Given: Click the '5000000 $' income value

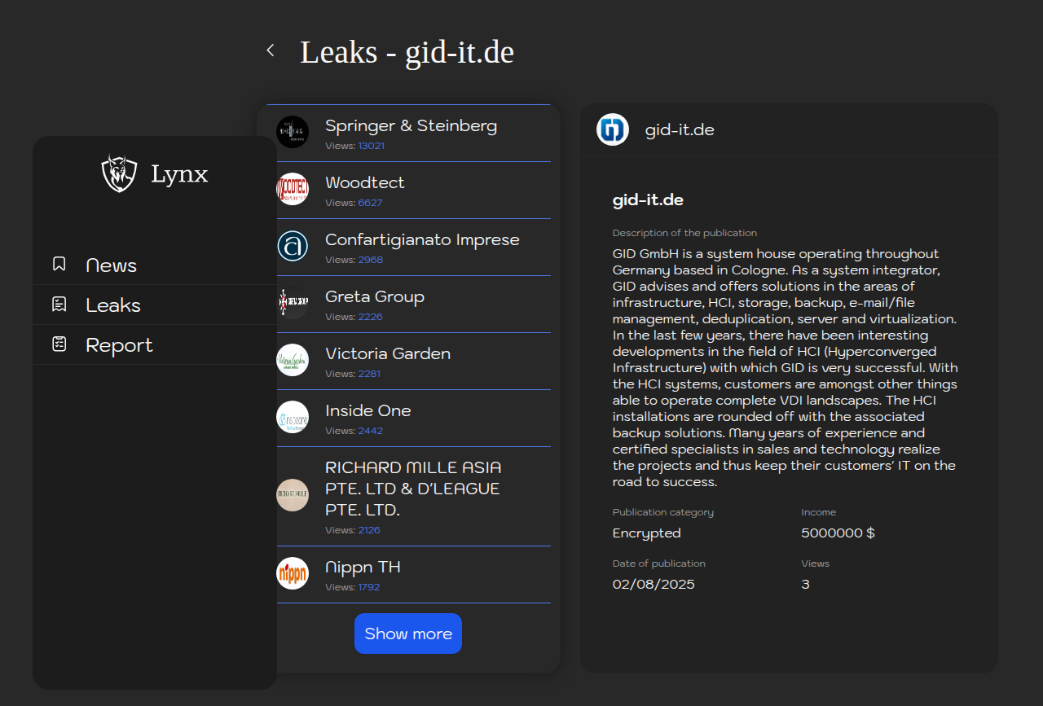Looking at the screenshot, I should (x=838, y=533).
